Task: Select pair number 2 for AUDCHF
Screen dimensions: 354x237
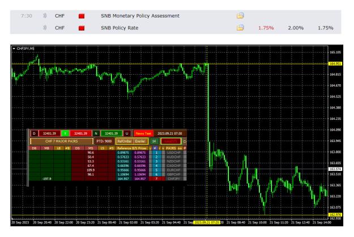Action: coord(157,157)
